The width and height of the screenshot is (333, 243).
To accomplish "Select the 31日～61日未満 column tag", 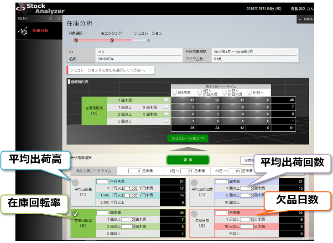I will (224, 93).
